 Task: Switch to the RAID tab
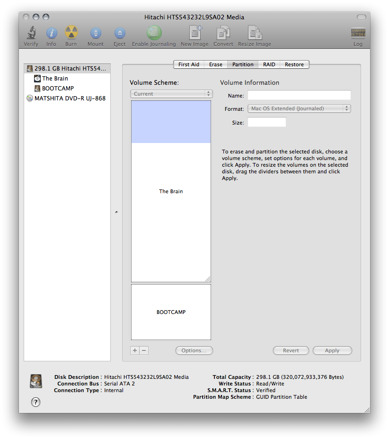(x=269, y=64)
